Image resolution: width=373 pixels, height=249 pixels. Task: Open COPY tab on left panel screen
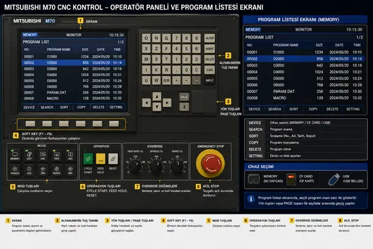(81, 107)
